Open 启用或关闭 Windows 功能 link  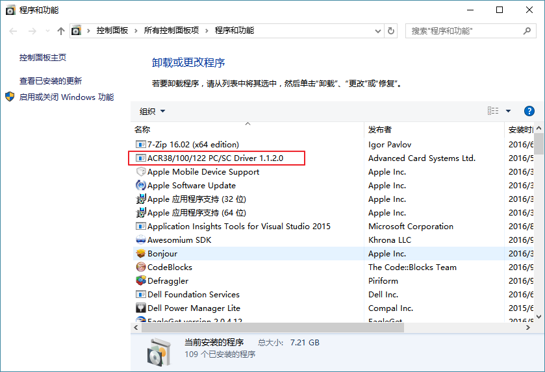tap(66, 97)
